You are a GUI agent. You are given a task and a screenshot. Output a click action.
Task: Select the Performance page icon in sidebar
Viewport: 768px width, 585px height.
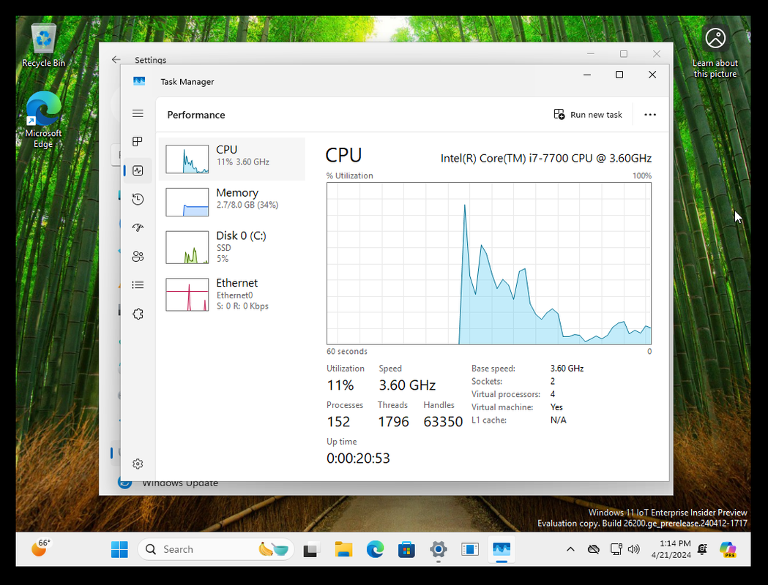coord(138,170)
